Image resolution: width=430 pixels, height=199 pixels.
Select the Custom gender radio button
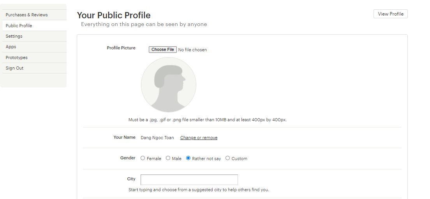click(x=227, y=158)
